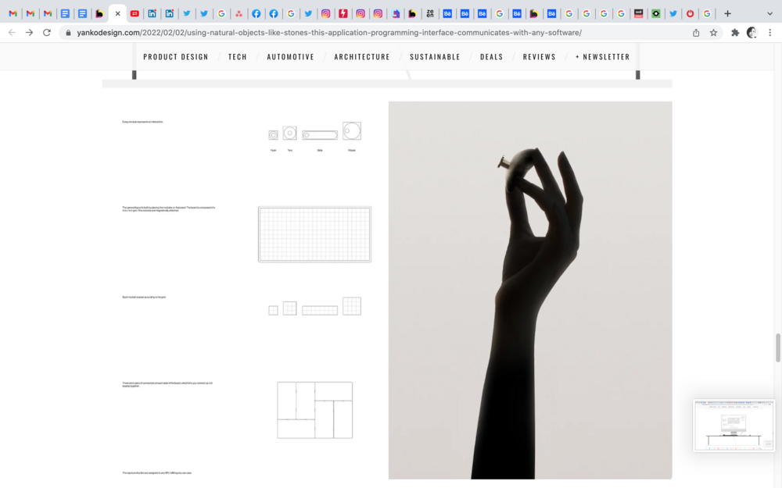
Task: Navigate to Architecture section
Action: [x=362, y=57]
